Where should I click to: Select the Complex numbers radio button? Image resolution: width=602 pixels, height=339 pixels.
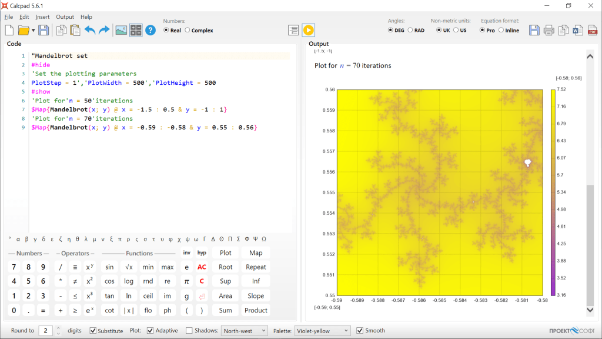188,31
